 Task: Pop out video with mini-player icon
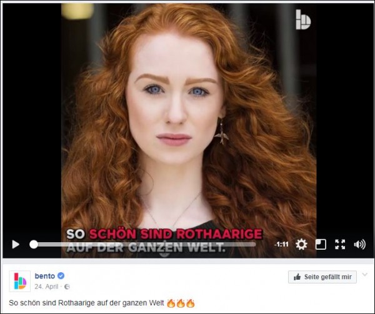coord(321,244)
